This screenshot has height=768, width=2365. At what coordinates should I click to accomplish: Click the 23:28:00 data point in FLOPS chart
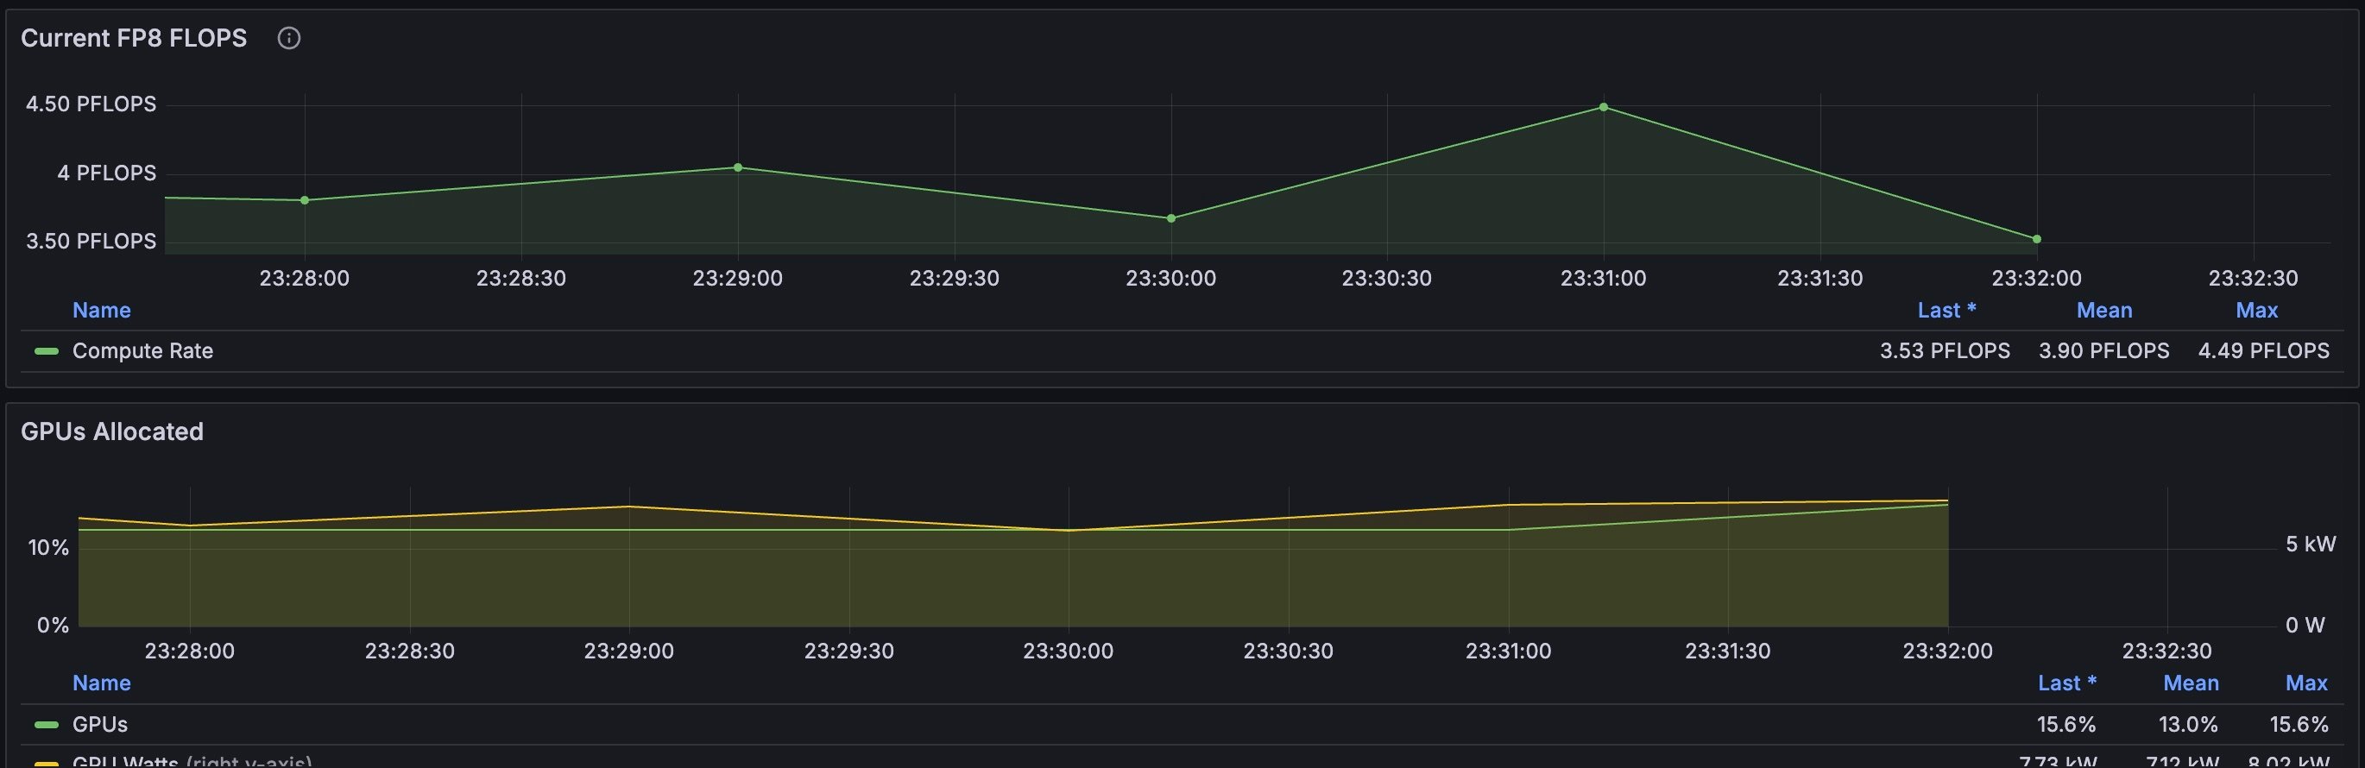tap(305, 200)
